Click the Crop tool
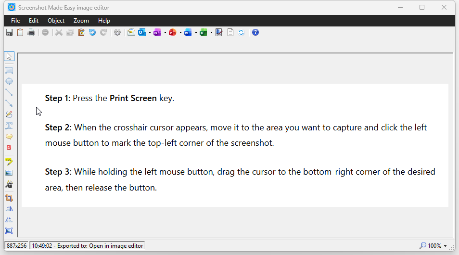The width and height of the screenshot is (459, 255). [x=9, y=197]
